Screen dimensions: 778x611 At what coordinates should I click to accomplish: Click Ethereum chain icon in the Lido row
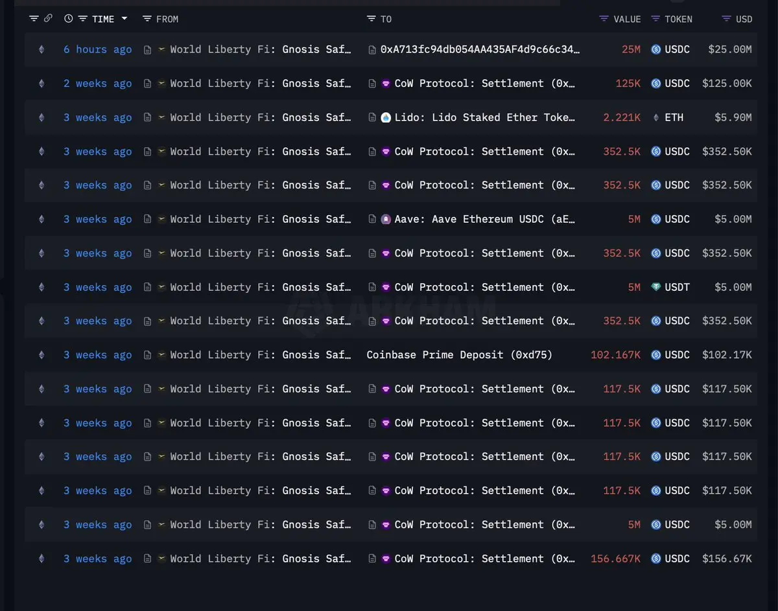41,117
